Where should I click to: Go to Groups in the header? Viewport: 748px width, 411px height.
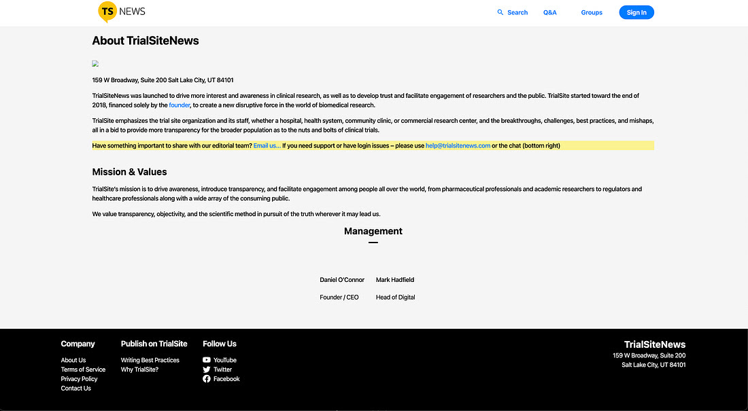click(592, 12)
